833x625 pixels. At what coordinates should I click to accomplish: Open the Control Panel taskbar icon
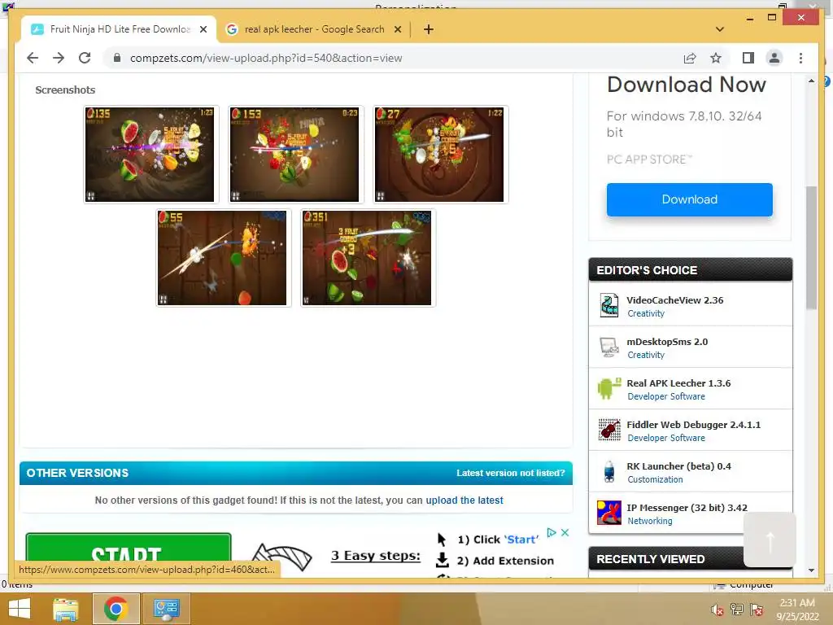pos(166,609)
